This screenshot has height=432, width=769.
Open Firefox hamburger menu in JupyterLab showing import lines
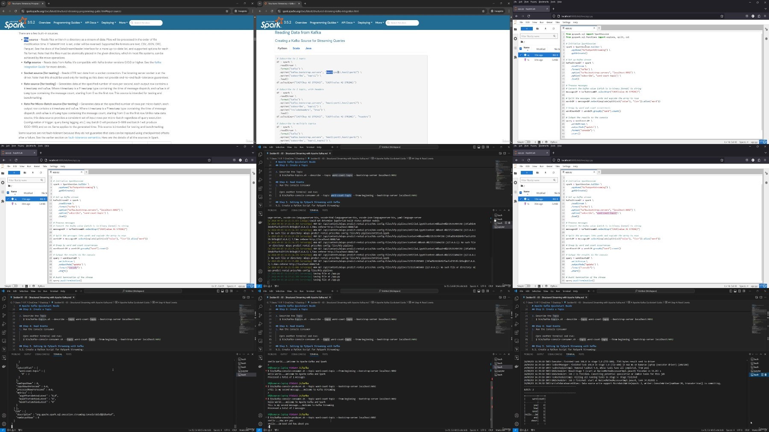point(765,16)
